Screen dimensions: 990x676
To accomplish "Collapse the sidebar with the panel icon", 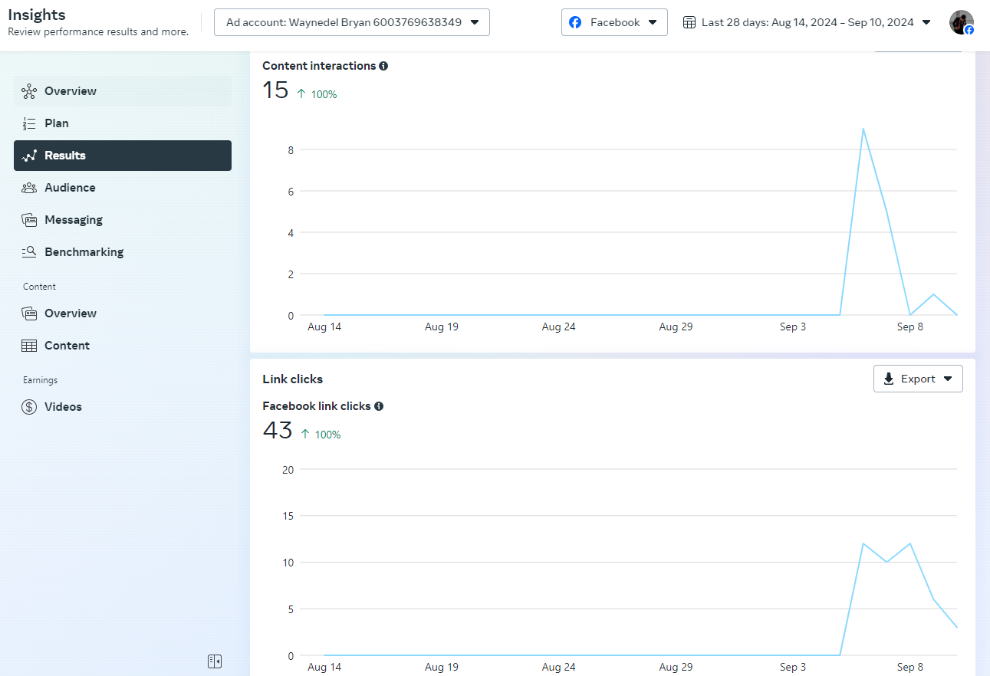I will coord(215,661).
